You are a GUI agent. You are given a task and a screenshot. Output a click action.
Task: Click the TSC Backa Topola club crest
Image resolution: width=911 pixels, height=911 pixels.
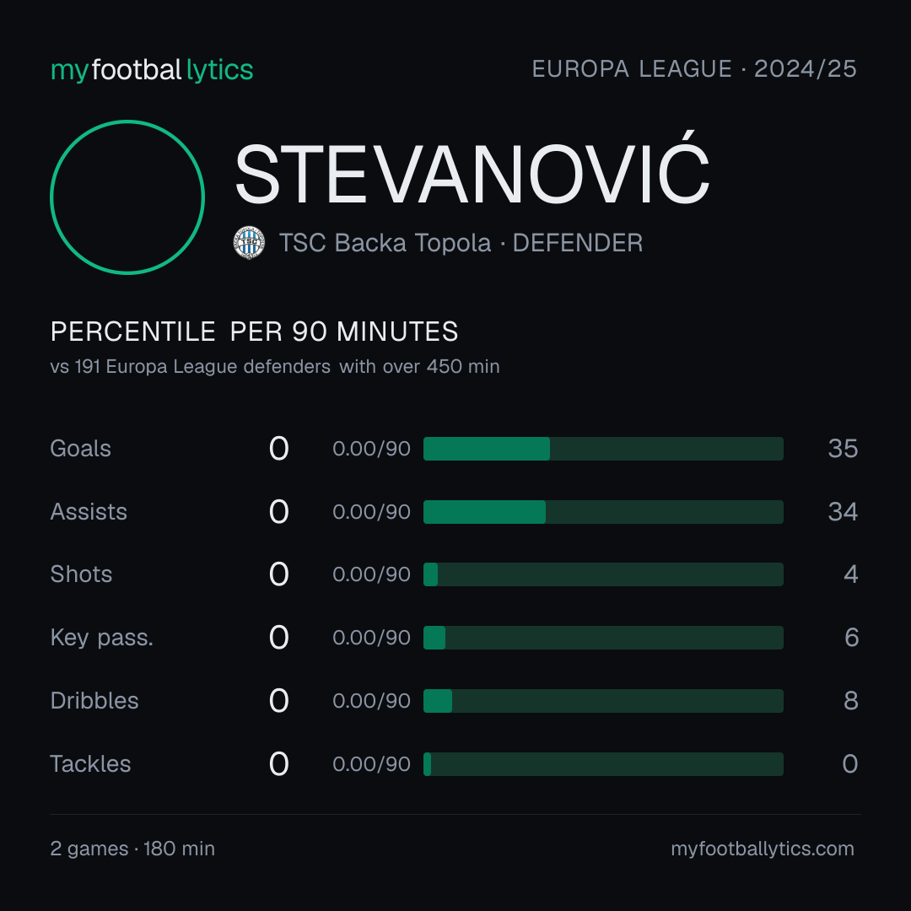click(249, 242)
